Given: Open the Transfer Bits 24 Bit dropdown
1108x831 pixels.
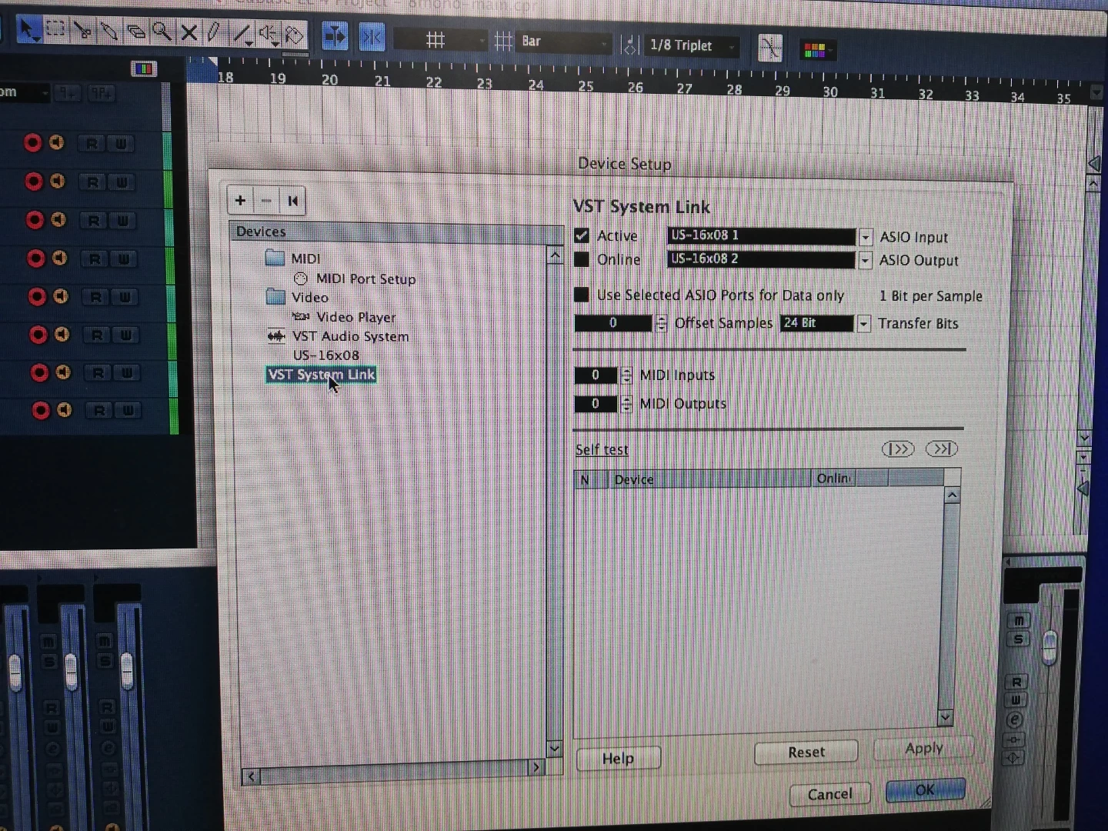Looking at the screenshot, I should [863, 324].
